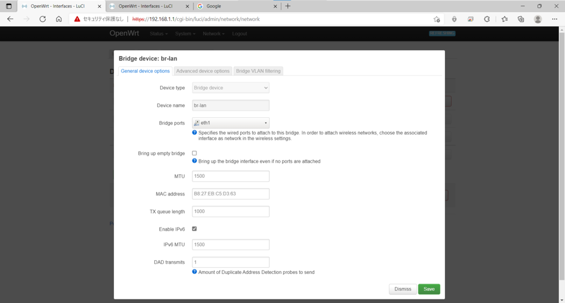Screen dimensions: 565x303
Task: Close the Google tab
Action: tap(275, 6)
